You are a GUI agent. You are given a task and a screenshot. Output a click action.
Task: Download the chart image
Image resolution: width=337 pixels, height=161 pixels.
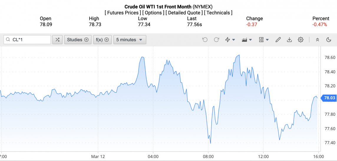pyautogui.click(x=289, y=40)
